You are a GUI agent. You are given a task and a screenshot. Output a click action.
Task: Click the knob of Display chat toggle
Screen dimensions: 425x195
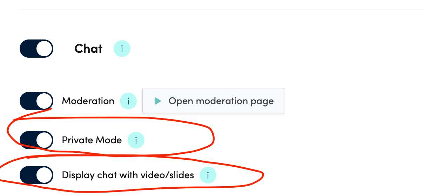(44, 175)
